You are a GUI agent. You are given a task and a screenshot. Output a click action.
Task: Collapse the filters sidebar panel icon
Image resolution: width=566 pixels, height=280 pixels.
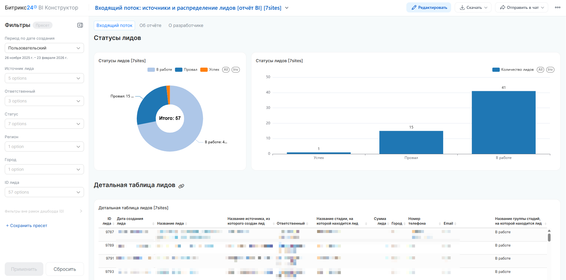coord(80,25)
